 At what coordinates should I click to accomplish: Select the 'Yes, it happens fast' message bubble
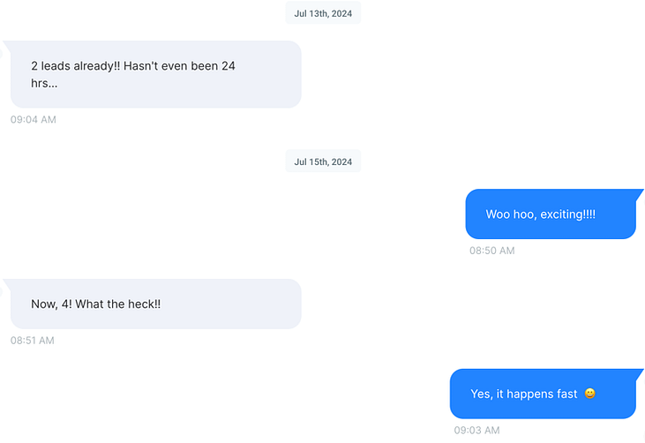point(543,394)
